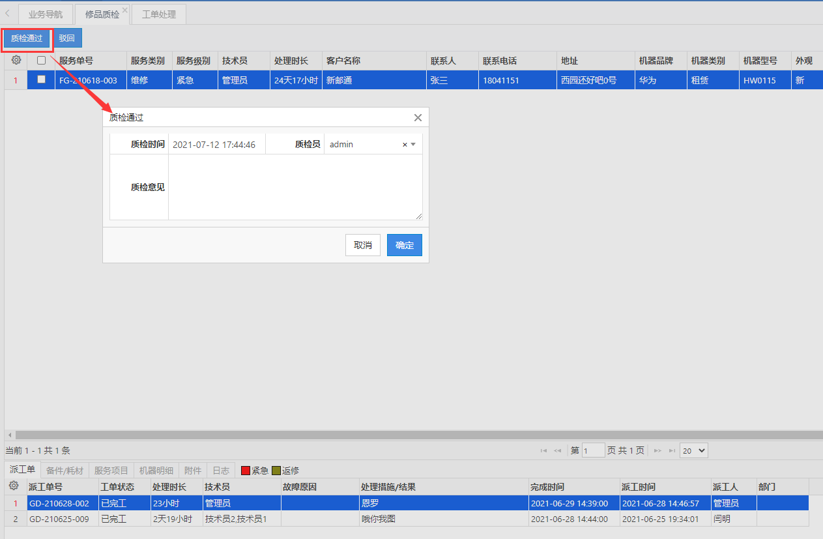Clear the 质检员 admin selection
823x539 pixels.
coord(405,145)
